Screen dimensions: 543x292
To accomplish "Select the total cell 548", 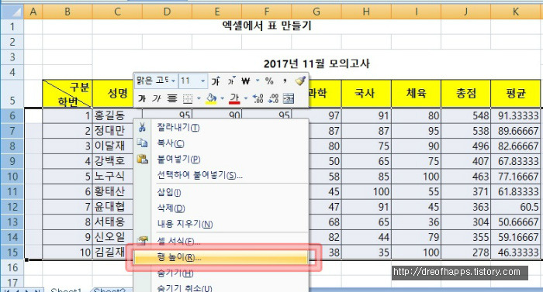I will 465,115.
